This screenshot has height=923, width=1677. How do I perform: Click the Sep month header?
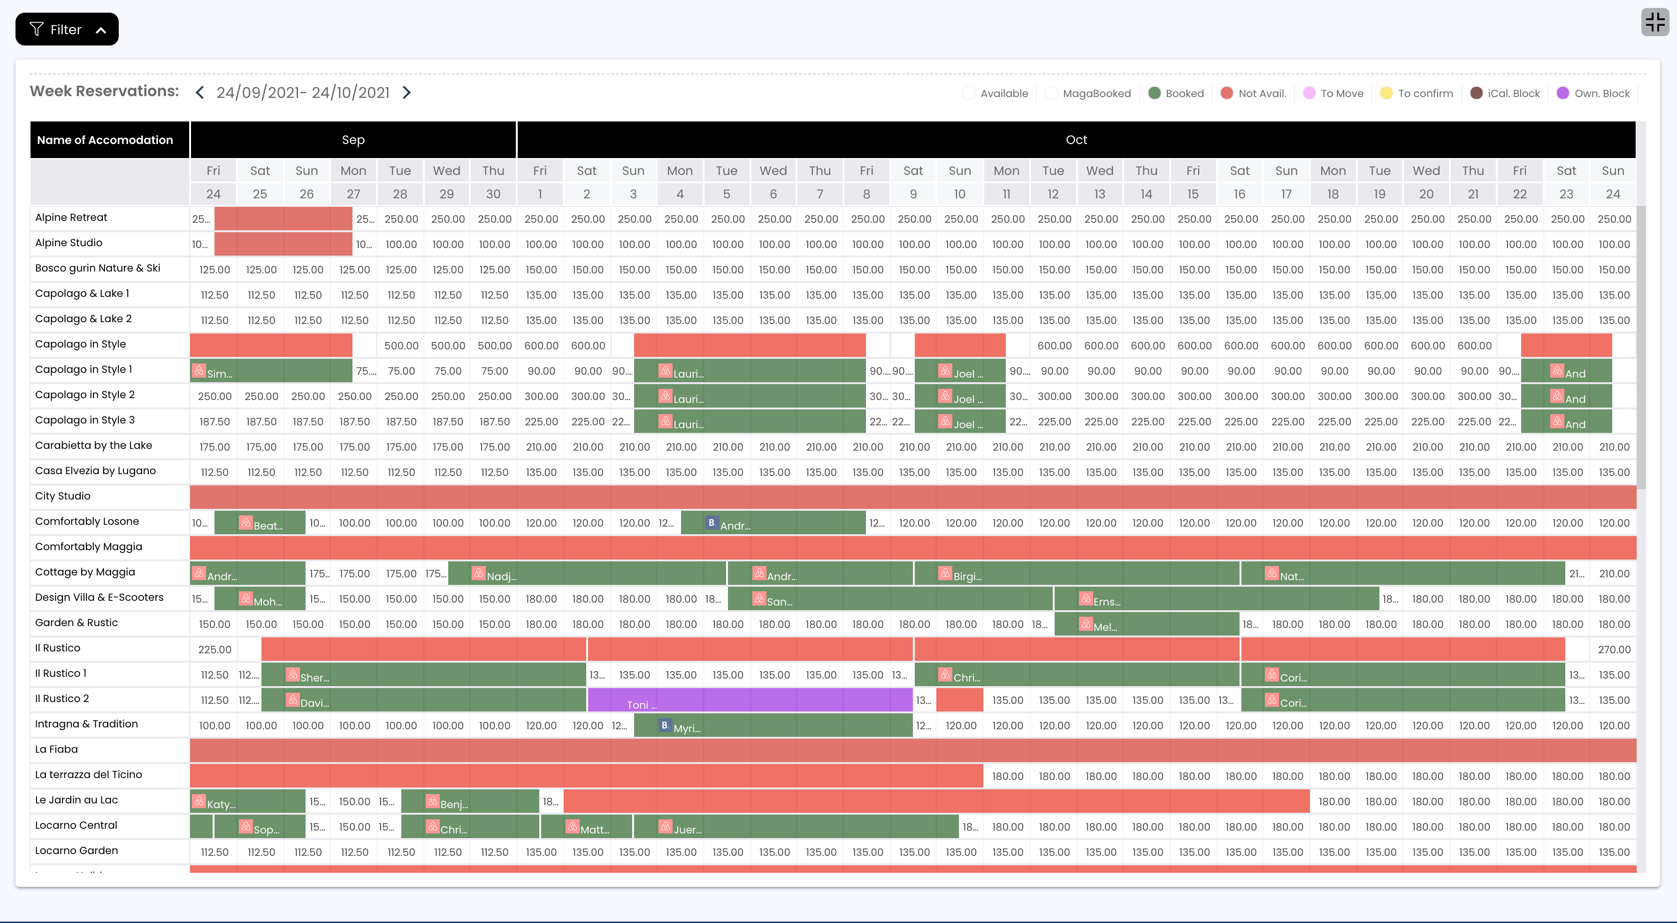tap(353, 139)
